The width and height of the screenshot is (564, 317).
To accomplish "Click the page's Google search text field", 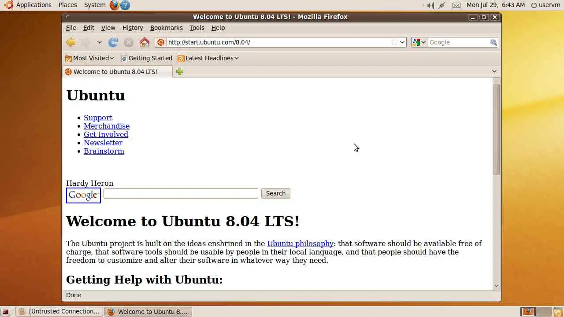I will click(x=181, y=193).
